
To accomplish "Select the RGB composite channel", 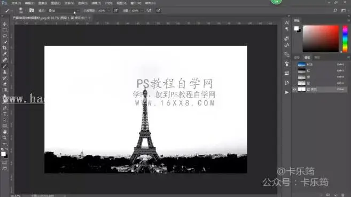I will [319, 65].
